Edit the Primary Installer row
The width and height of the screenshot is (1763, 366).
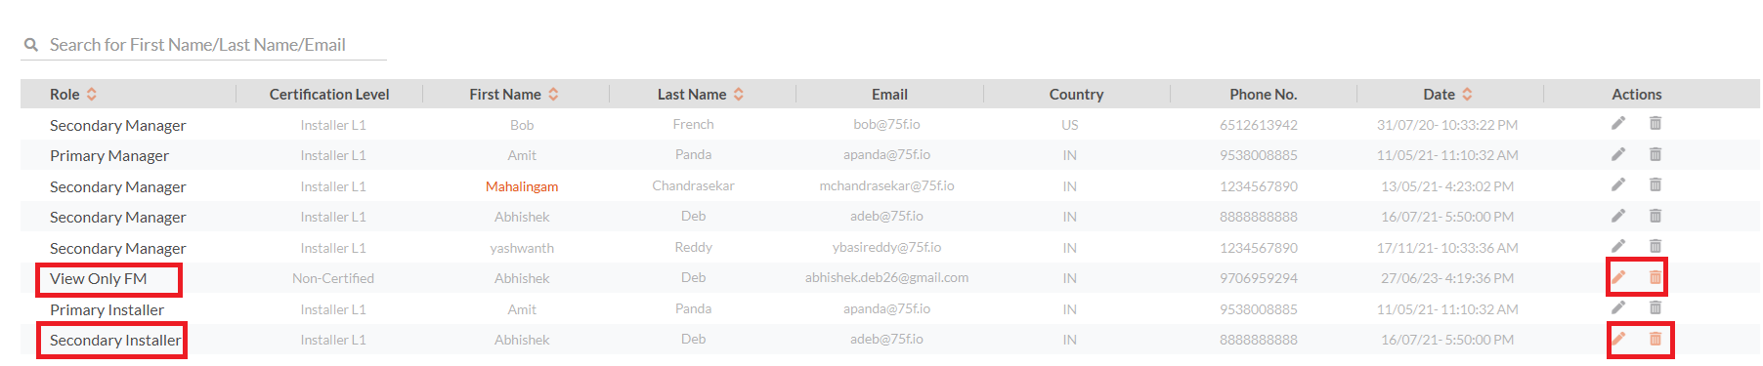[1618, 307]
